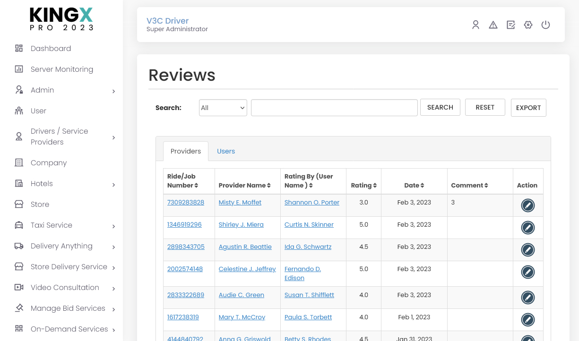Click the EXPORT button

click(528, 108)
